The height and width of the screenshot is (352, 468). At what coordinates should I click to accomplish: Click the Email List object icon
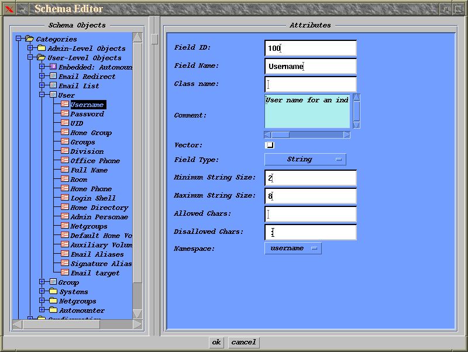(x=53, y=85)
